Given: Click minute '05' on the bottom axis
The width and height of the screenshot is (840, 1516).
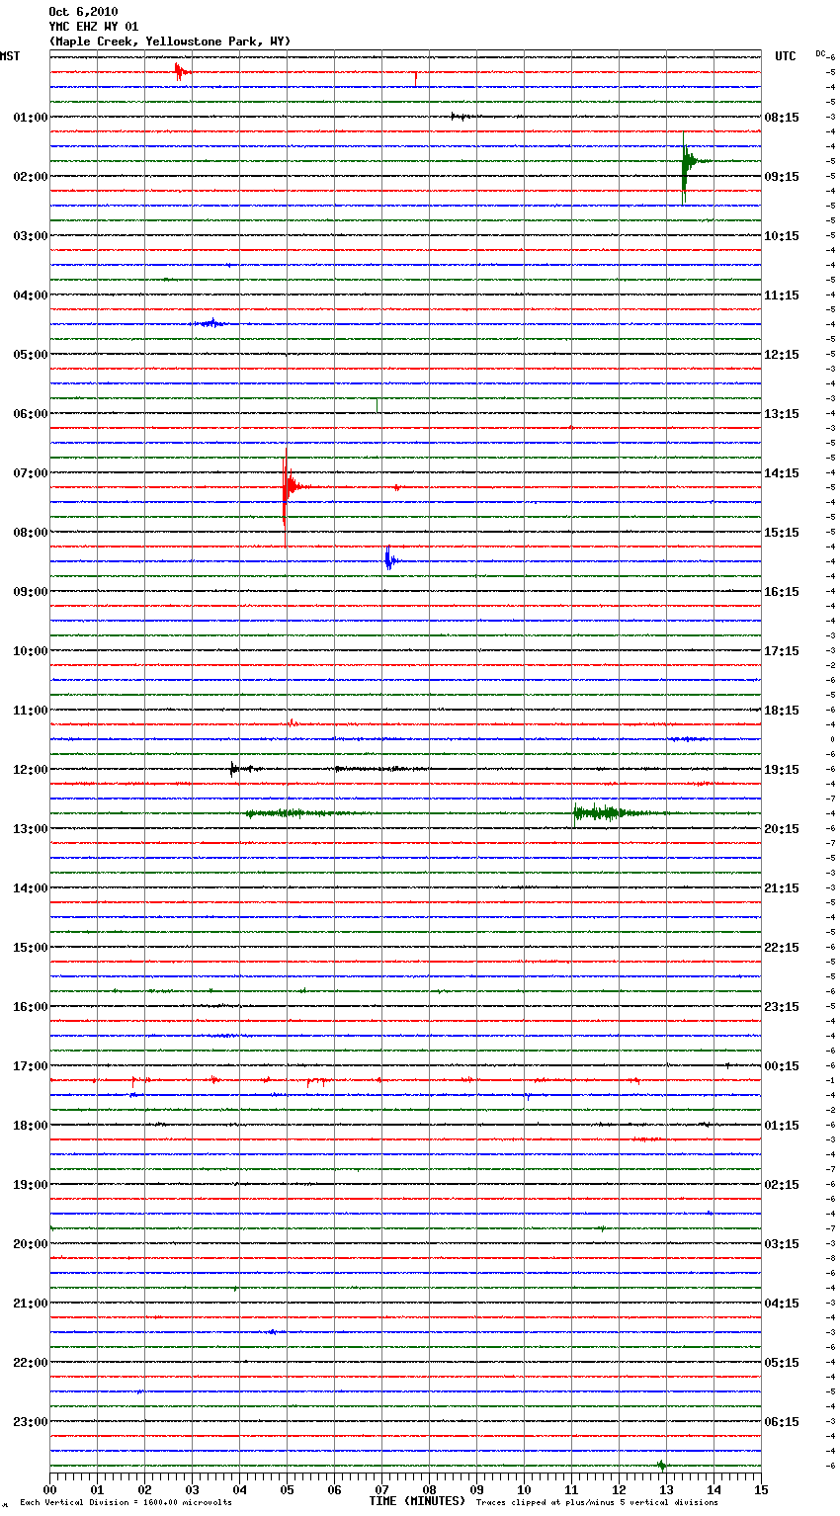Looking at the screenshot, I should click(287, 1488).
